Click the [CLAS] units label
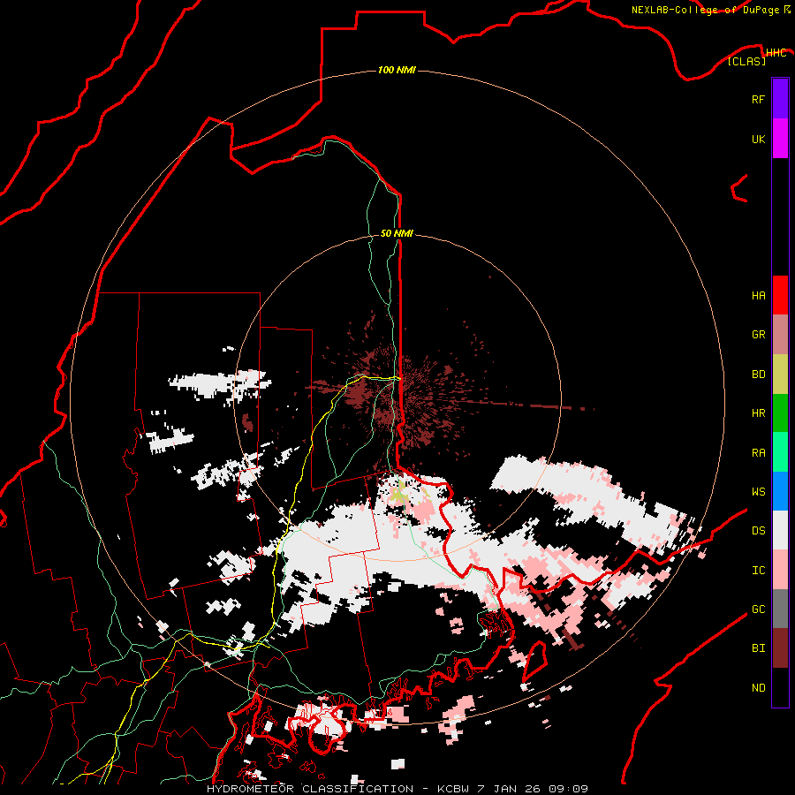Viewport: 795px width, 795px height. (x=746, y=62)
